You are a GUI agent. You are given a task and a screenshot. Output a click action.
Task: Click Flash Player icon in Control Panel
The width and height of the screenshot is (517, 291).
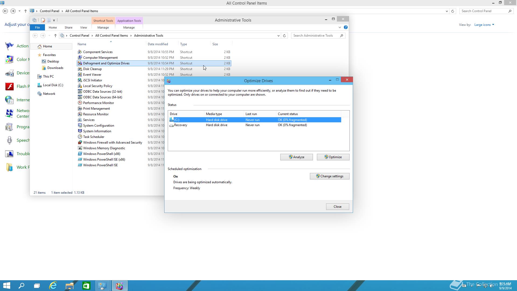[x=9, y=86]
